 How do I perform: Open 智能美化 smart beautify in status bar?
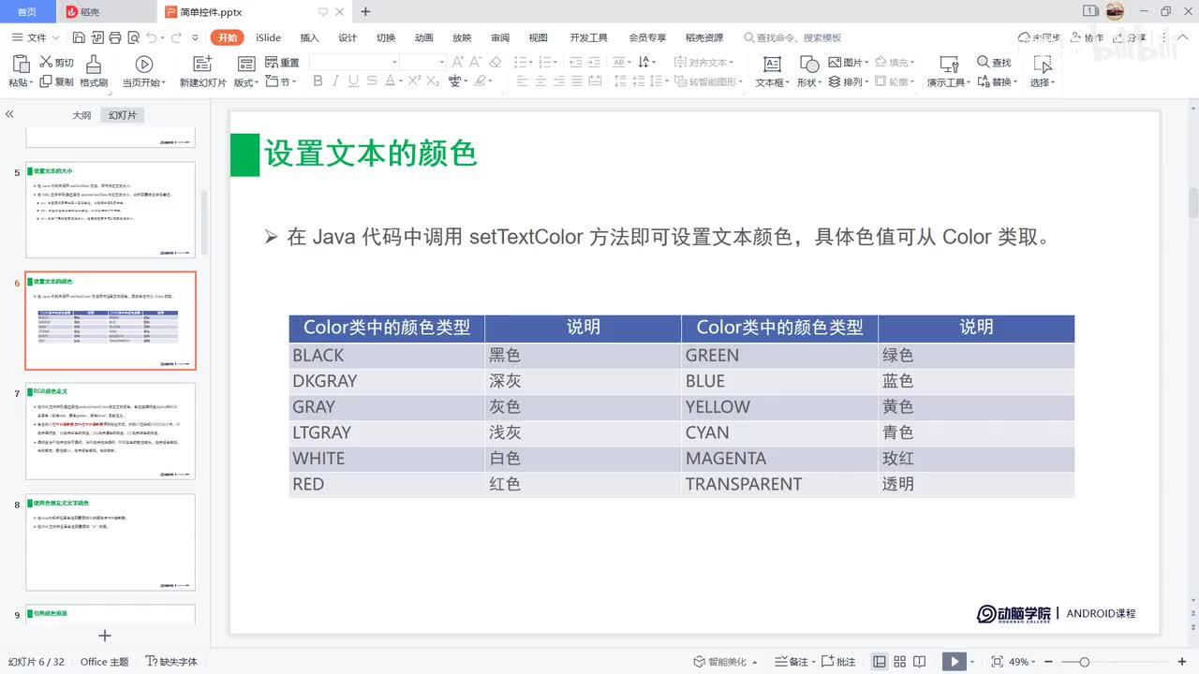point(726,661)
